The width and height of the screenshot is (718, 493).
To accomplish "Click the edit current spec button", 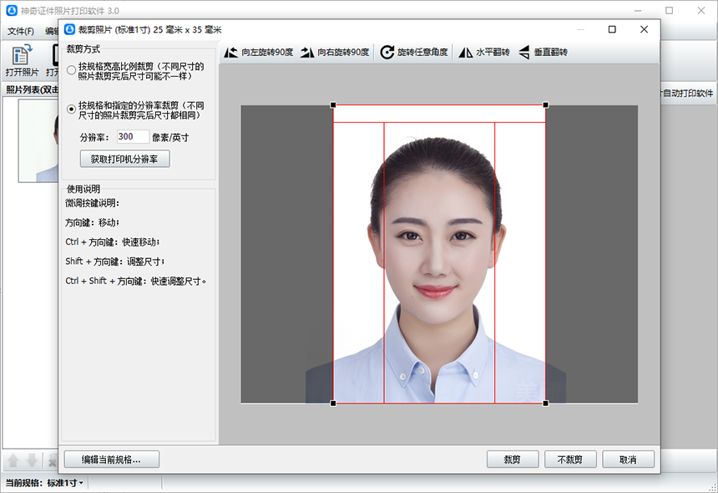I will pyautogui.click(x=110, y=459).
